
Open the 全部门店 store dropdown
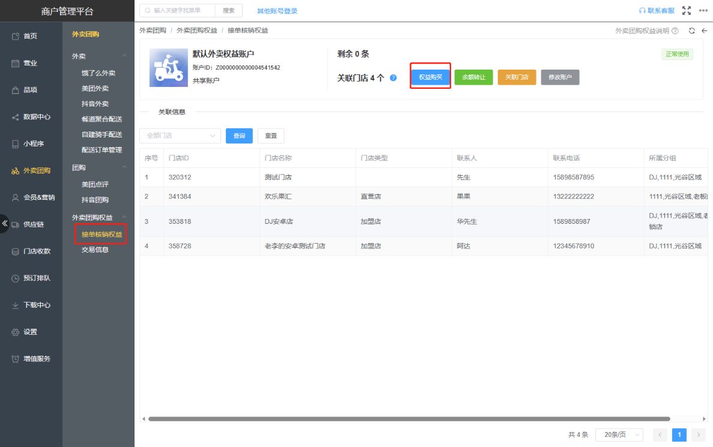pyautogui.click(x=180, y=136)
